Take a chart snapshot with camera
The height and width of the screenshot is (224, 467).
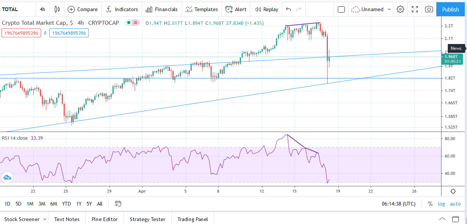click(429, 9)
